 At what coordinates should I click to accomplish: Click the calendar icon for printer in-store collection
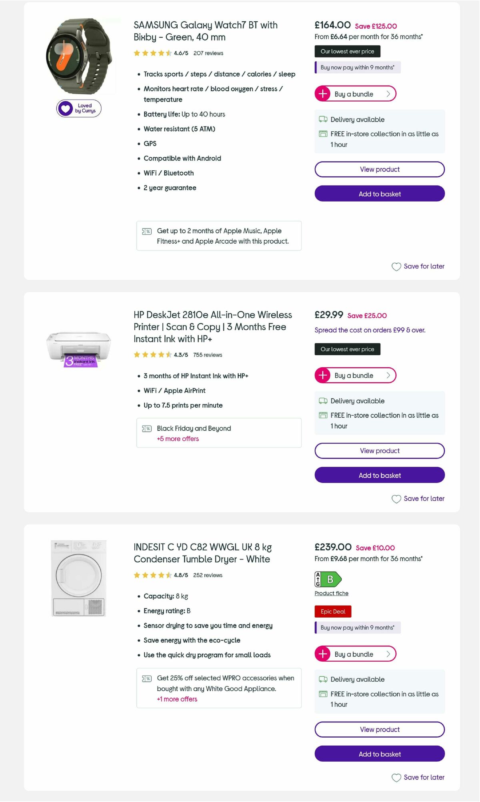point(322,415)
